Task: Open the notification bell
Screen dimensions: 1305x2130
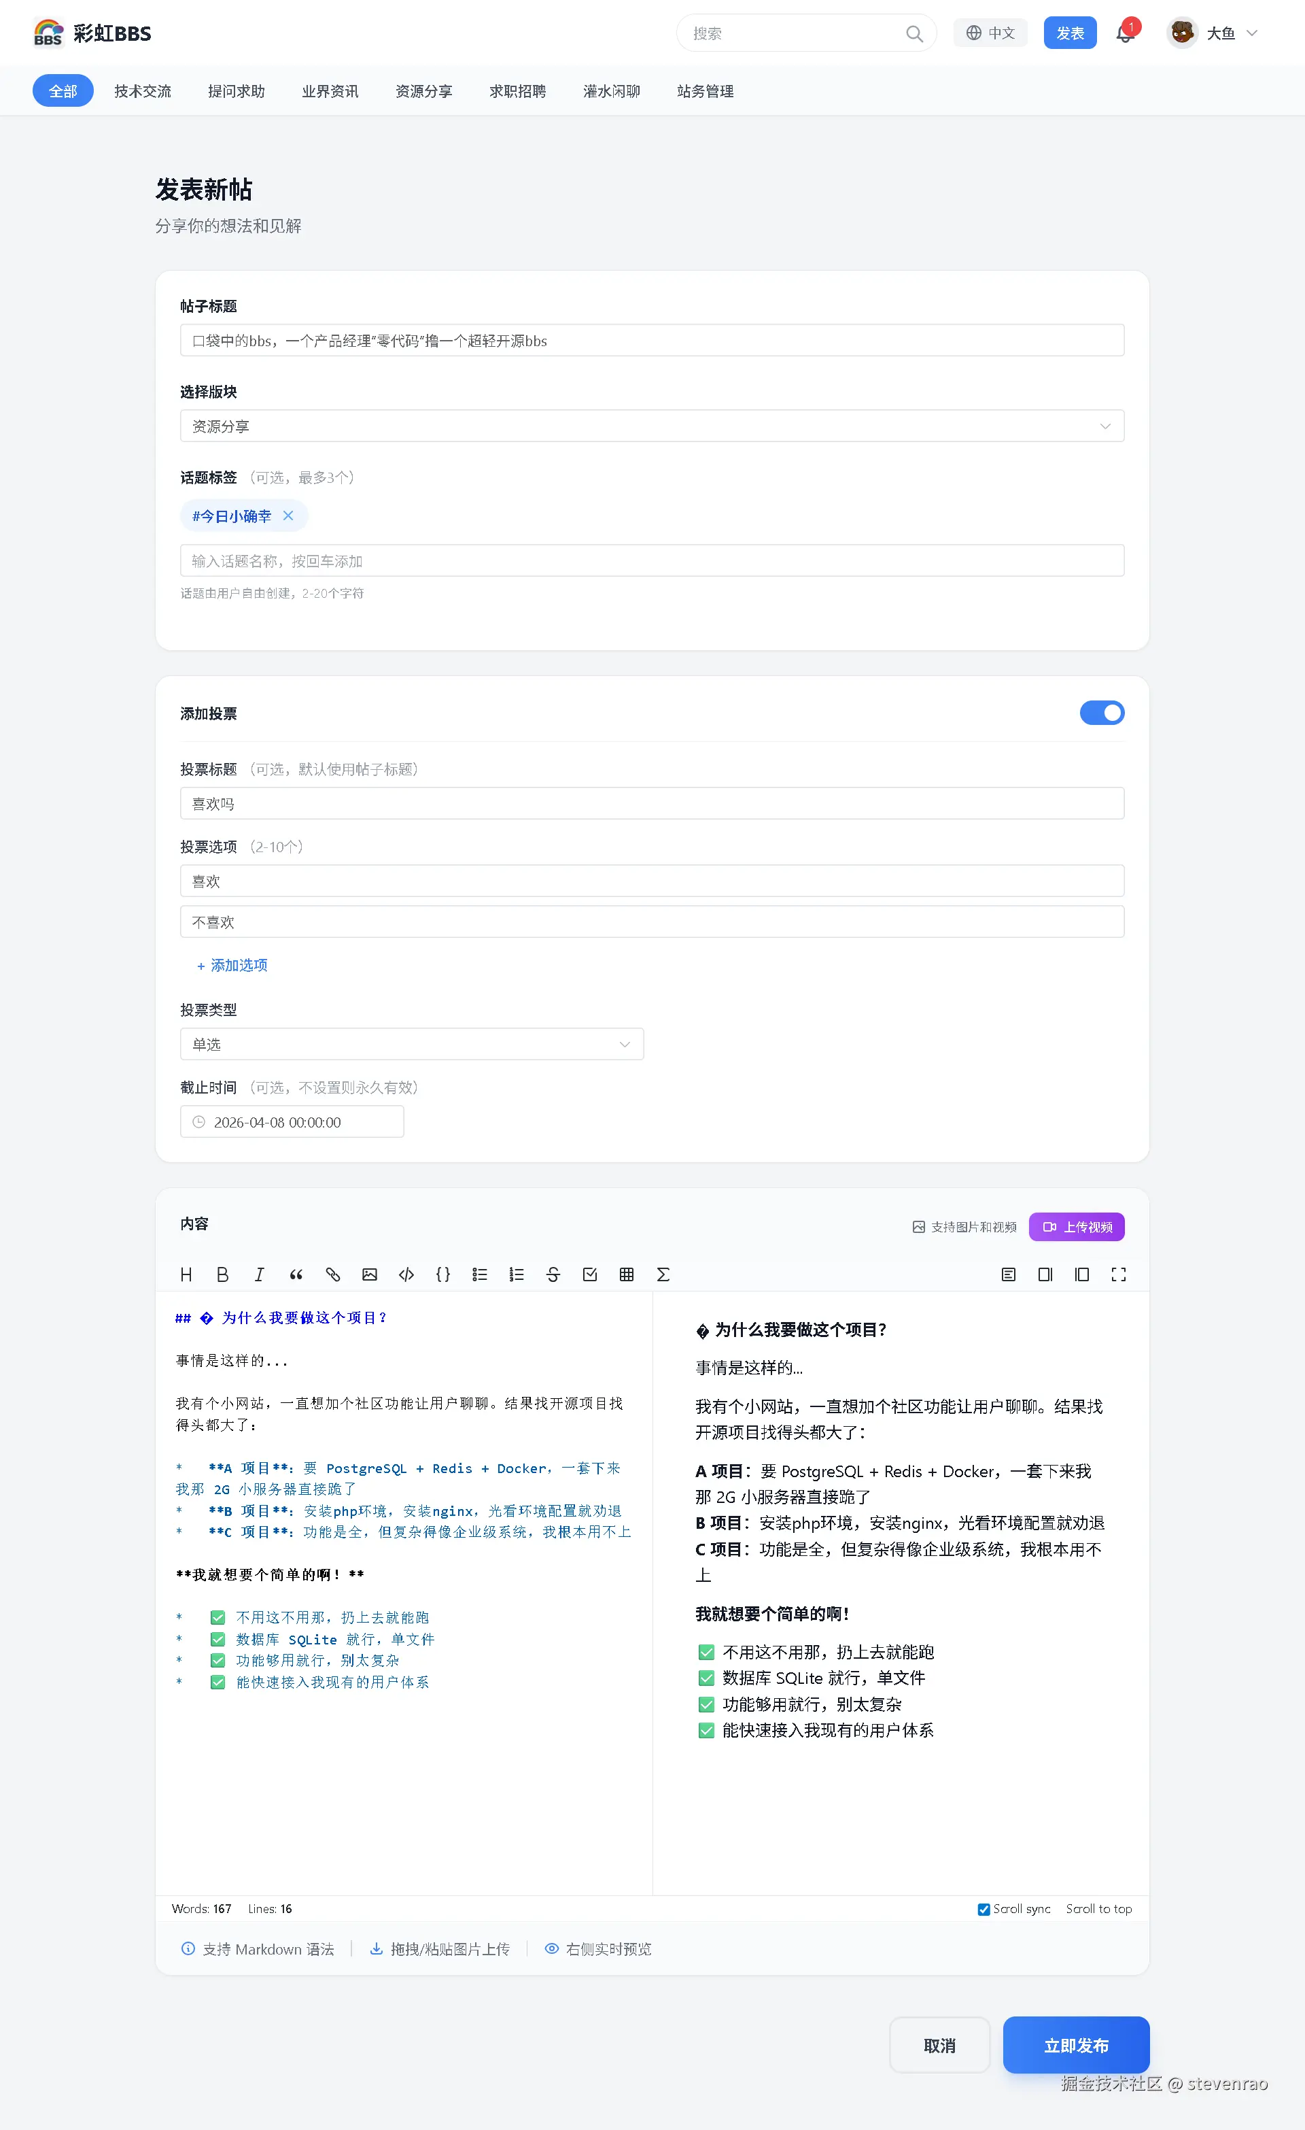Action: (1124, 34)
